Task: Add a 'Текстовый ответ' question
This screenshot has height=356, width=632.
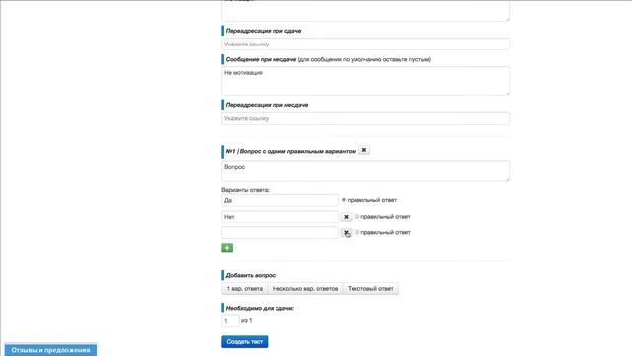Action: pyautogui.click(x=370, y=289)
